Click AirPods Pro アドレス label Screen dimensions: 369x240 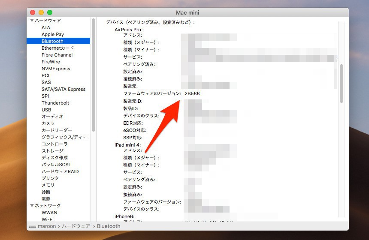133,35
